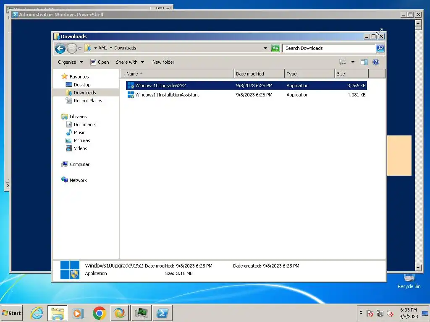Open the Organize menu
430x322 pixels.
(70, 62)
